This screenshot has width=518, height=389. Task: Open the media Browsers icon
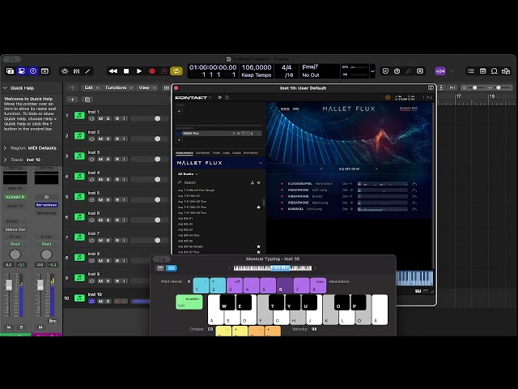click(506, 71)
